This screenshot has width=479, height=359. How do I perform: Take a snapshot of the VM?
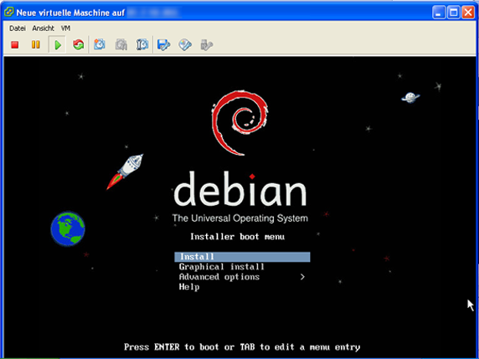coord(100,44)
